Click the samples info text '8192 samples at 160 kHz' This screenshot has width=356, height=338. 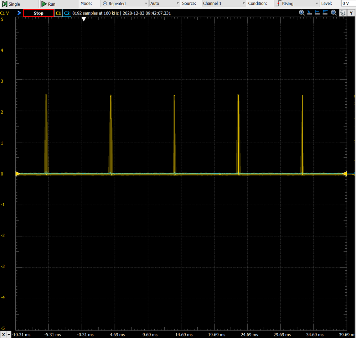(96, 13)
